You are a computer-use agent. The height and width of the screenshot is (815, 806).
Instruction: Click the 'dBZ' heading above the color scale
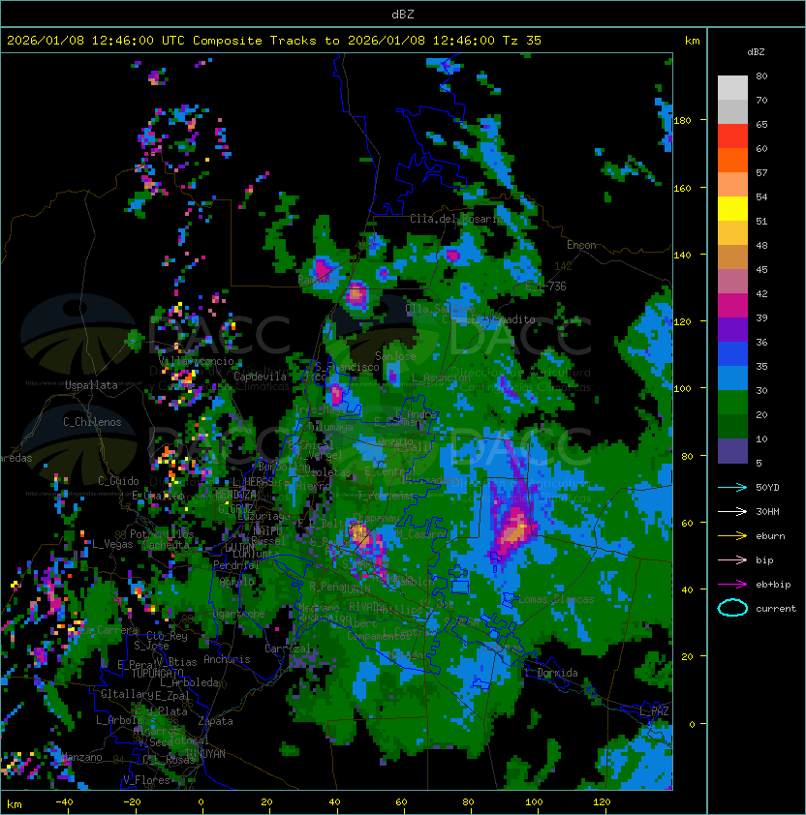tap(756, 52)
